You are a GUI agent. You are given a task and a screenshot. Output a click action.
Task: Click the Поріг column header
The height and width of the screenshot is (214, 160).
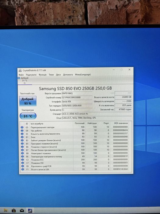(106, 123)
